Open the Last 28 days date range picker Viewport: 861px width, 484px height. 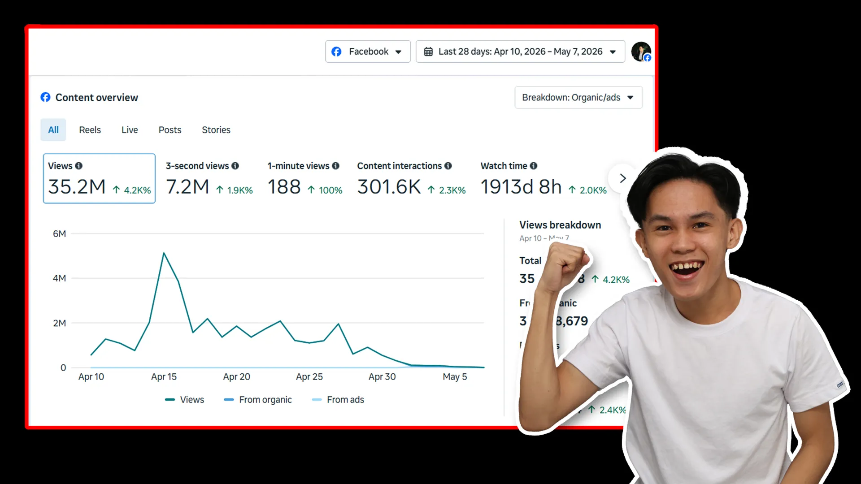520,52
